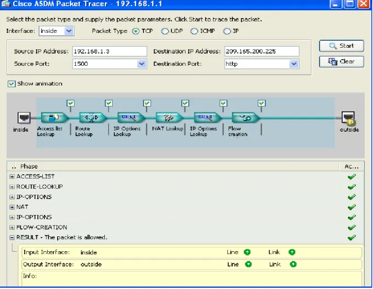
Task: Click check flag above Route Lookup
Action: pos(109,103)
